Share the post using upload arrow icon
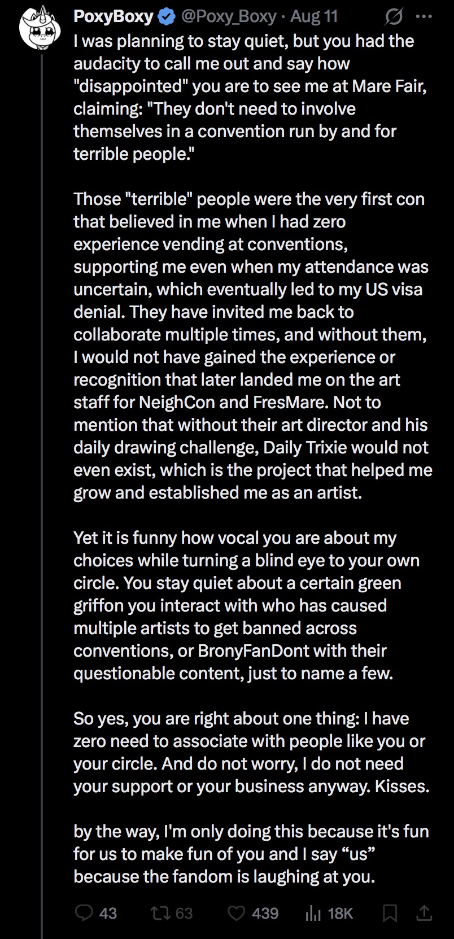Image resolution: width=454 pixels, height=939 pixels. 425,912
